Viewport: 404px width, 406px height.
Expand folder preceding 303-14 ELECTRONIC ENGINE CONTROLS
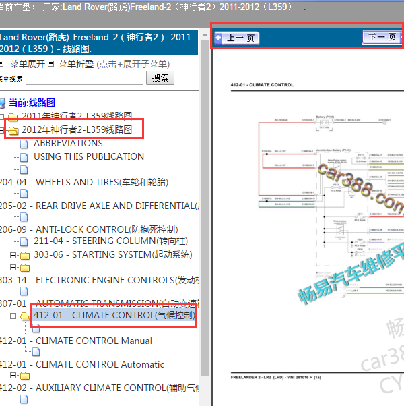coord(13,267)
